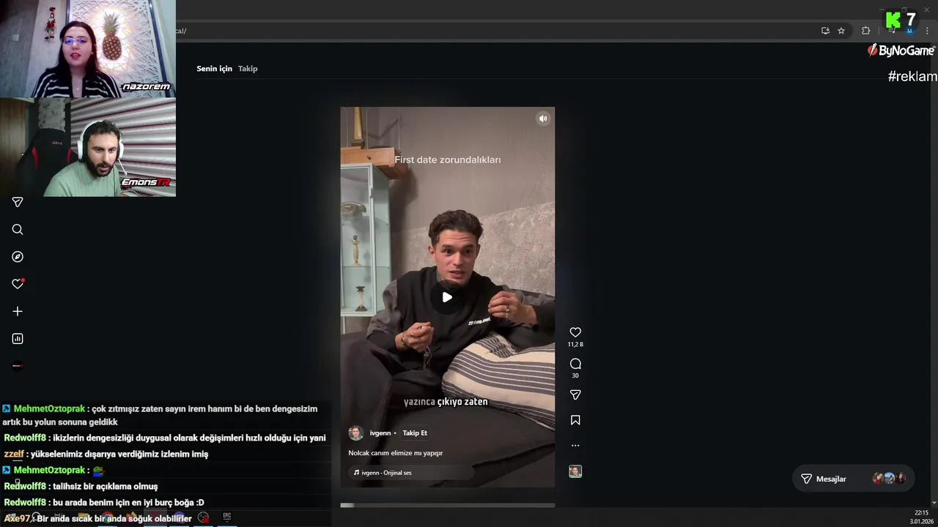Screen dimensions: 938x527
Task: Click the friend avatars in Mesajlar pill
Action: click(889, 479)
